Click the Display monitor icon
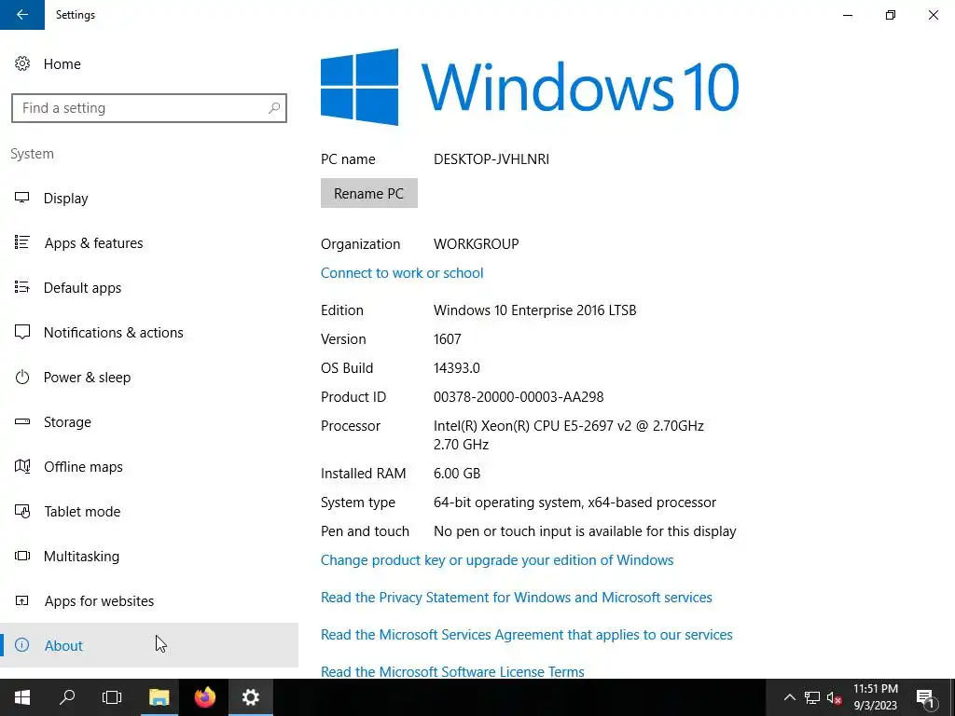Screen dimensions: 955x716 [22, 198]
